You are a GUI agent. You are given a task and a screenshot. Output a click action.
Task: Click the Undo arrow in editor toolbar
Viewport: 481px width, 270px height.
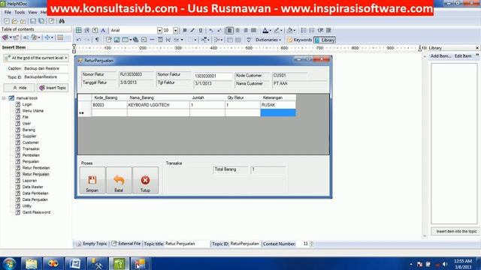click(79, 40)
